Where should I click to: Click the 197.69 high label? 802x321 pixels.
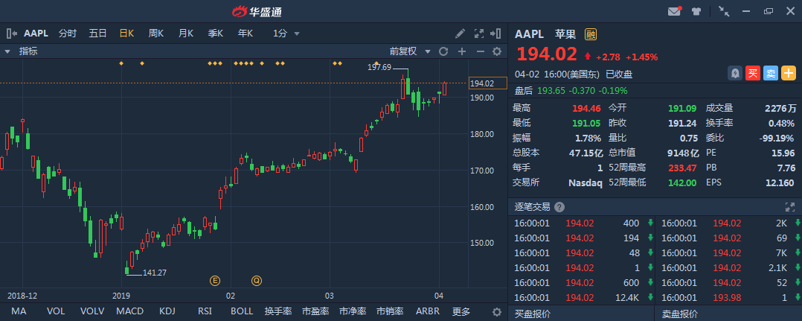point(379,67)
